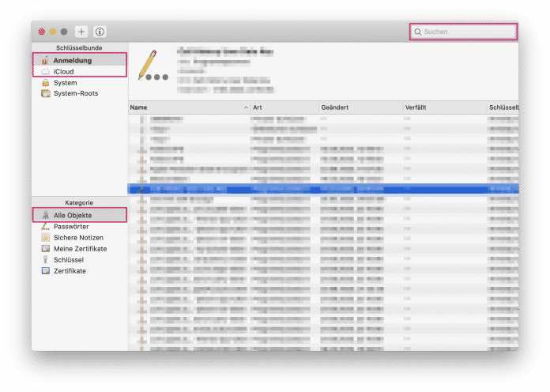Screen dimensions: 550x392
Task: Show Meine Zertifikate category
Action: 80,248
